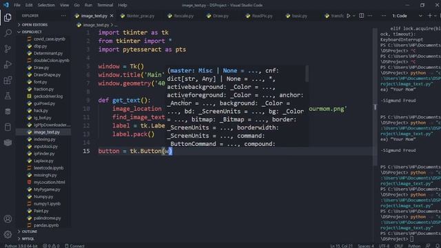The height and width of the screenshot is (248, 441).
Task: Open the Help menu
Action: (x=123, y=5)
